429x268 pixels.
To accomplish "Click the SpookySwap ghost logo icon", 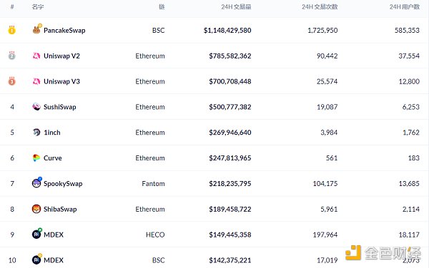I will coord(36,182).
